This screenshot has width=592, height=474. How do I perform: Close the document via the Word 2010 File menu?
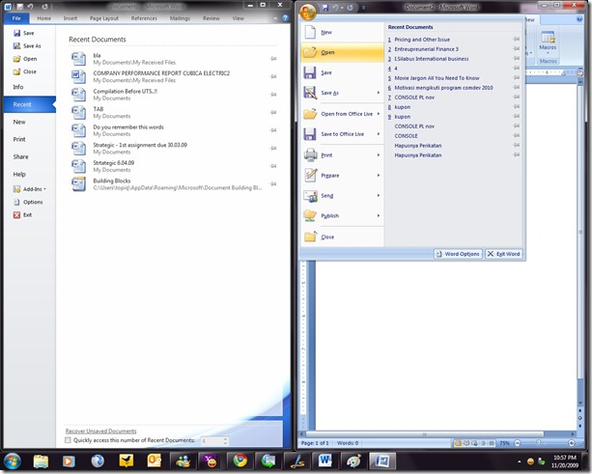[x=25, y=71]
